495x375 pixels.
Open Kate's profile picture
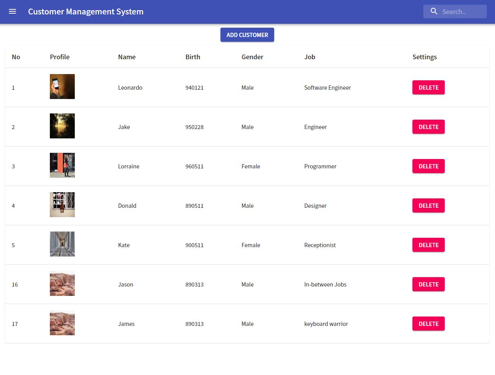pos(62,244)
